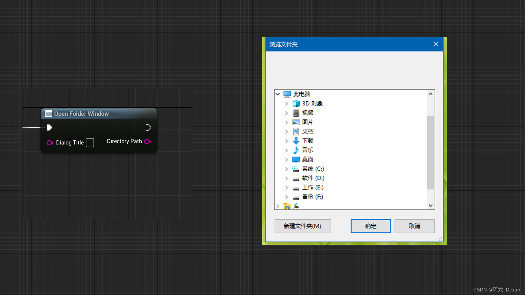Screen dimensions: 525x295
Task: Select the 音乐 folder label
Action: [x=308, y=150]
